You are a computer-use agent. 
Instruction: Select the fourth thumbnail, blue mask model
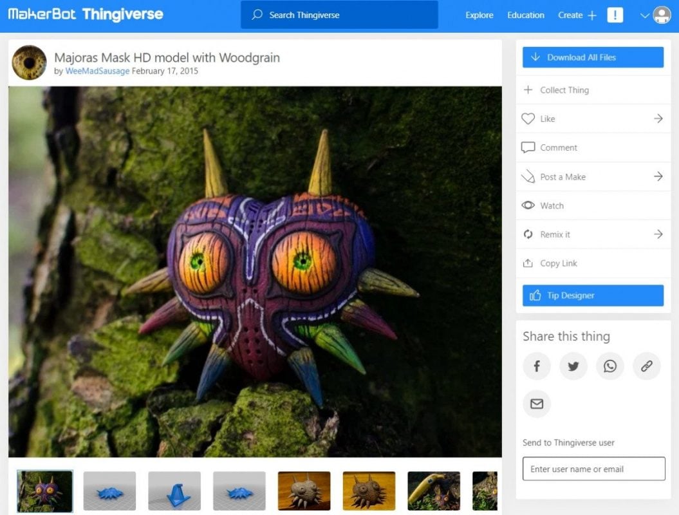pyautogui.click(x=239, y=491)
